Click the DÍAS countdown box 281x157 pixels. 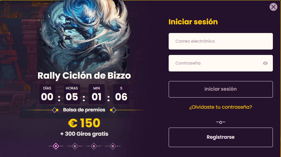[x=47, y=94]
